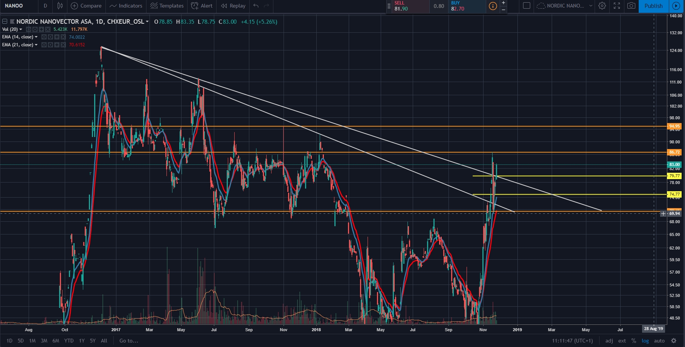Select the 1D time range
The width and height of the screenshot is (685, 347).
click(x=9, y=341)
